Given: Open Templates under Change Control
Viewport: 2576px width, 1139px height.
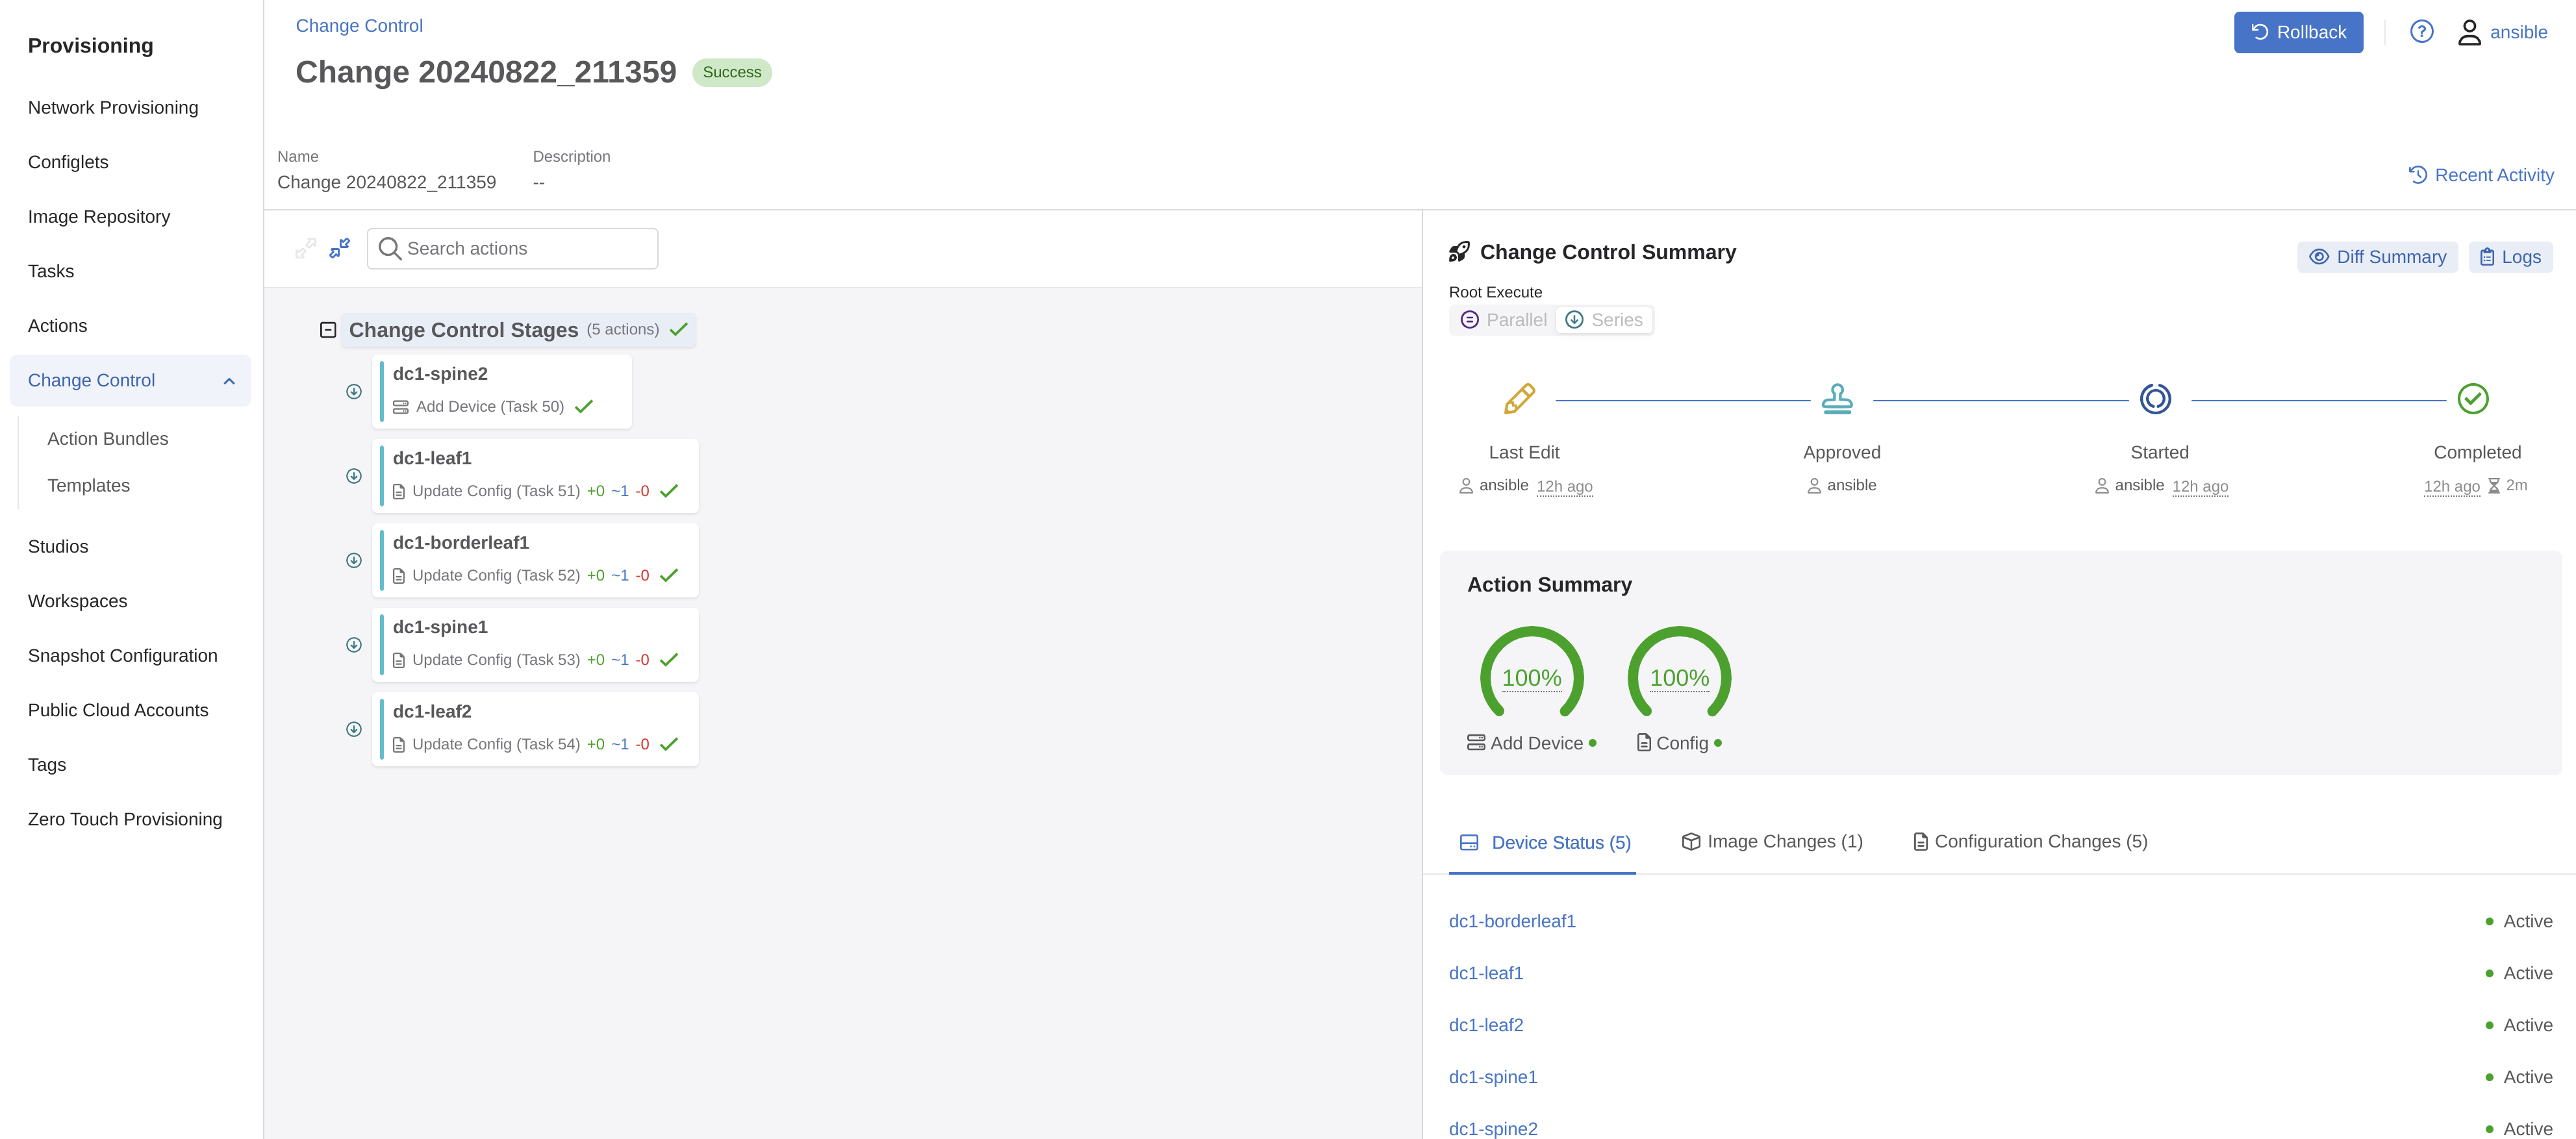Looking at the screenshot, I should [x=89, y=486].
